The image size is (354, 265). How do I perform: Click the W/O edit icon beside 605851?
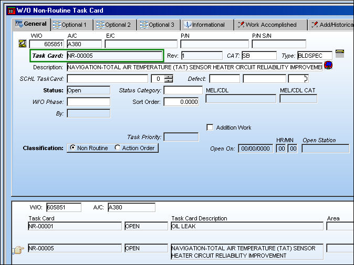[23, 44]
